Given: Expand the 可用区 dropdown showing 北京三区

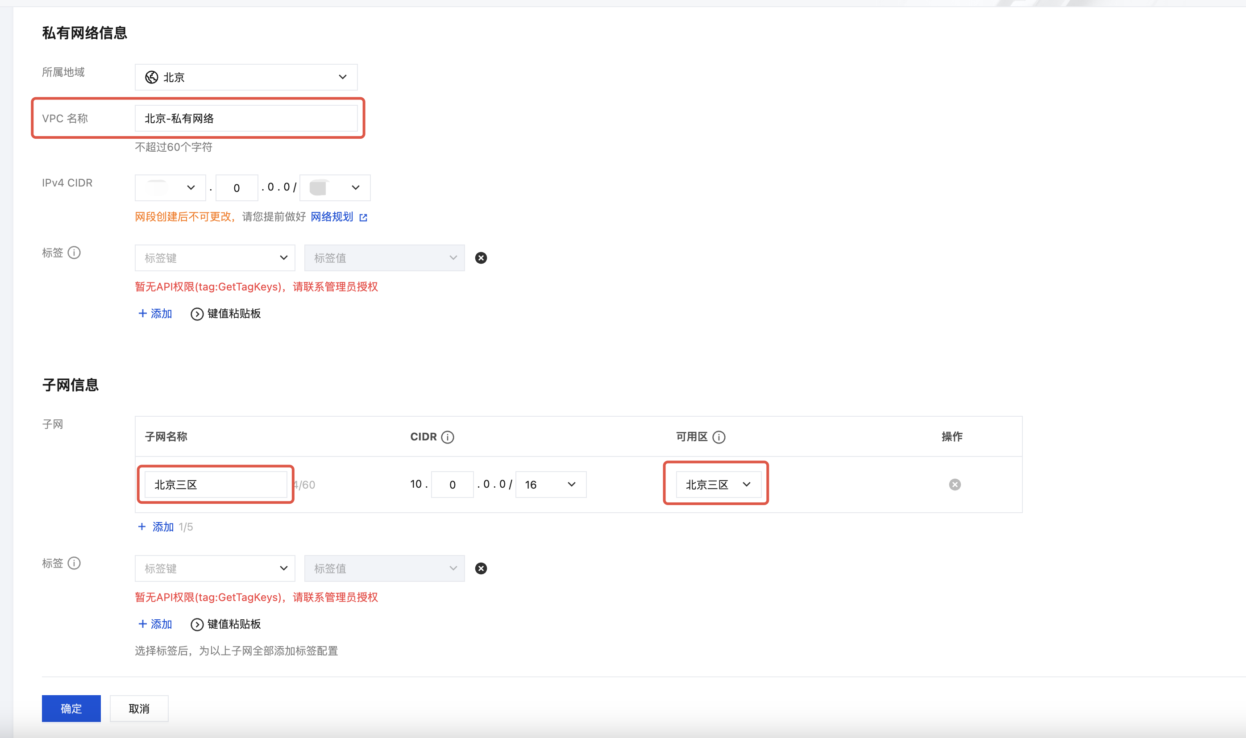Looking at the screenshot, I should [x=718, y=485].
